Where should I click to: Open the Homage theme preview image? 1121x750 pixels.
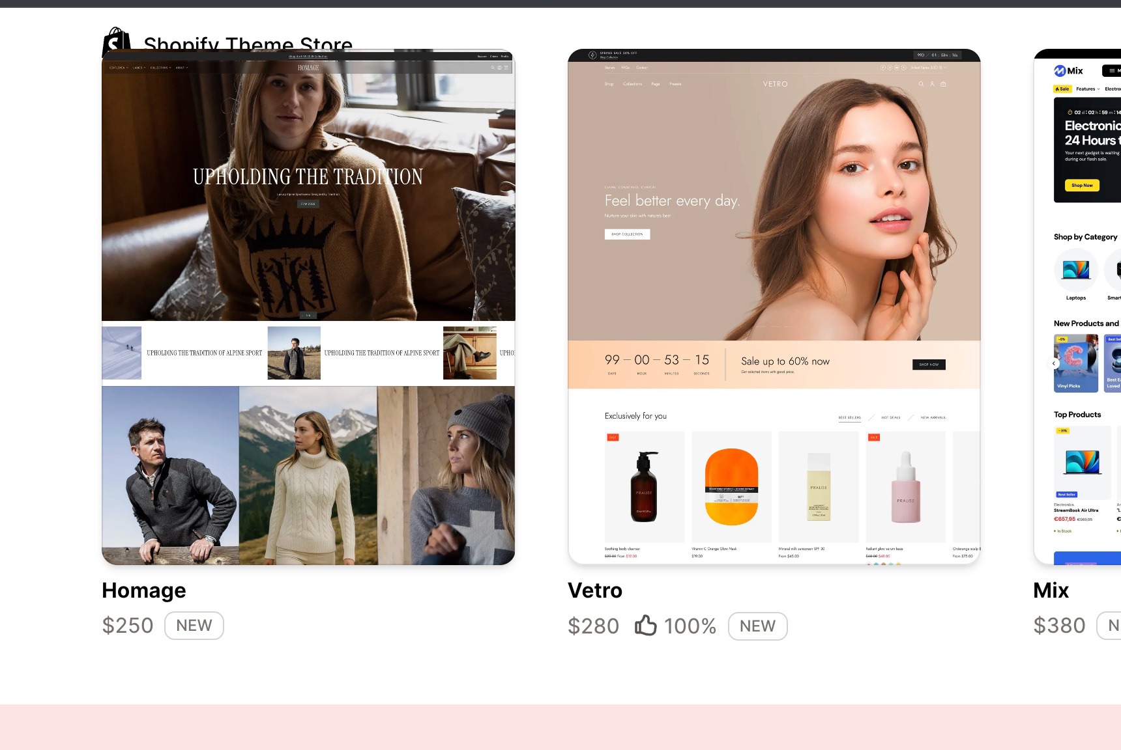pyautogui.click(x=308, y=307)
